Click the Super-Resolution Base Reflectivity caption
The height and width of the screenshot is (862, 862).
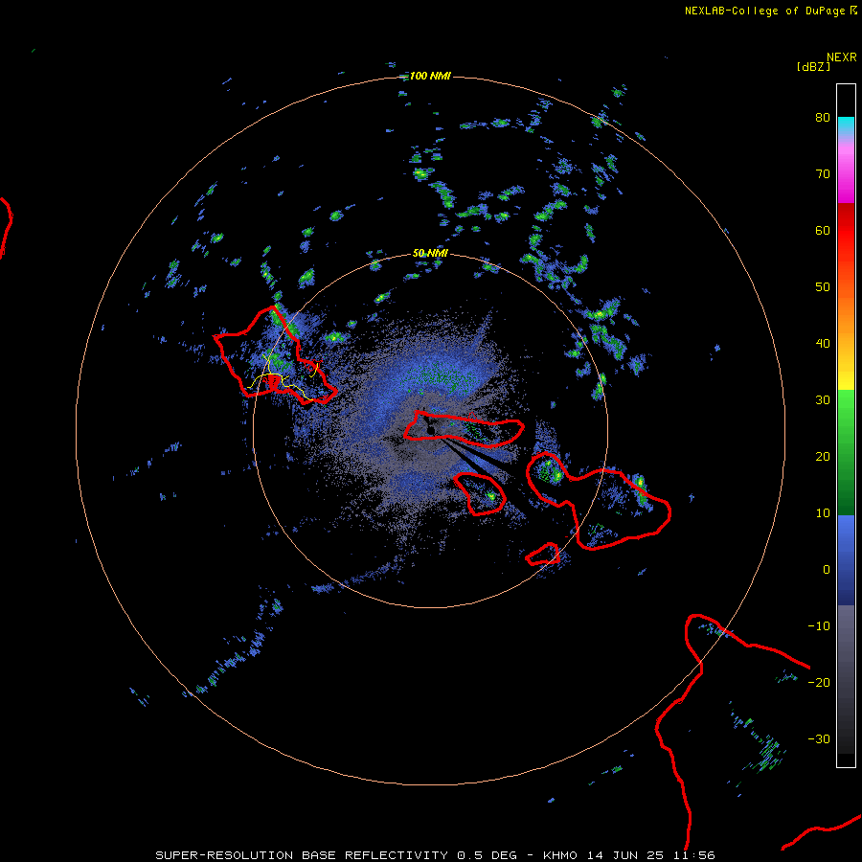coord(435,855)
